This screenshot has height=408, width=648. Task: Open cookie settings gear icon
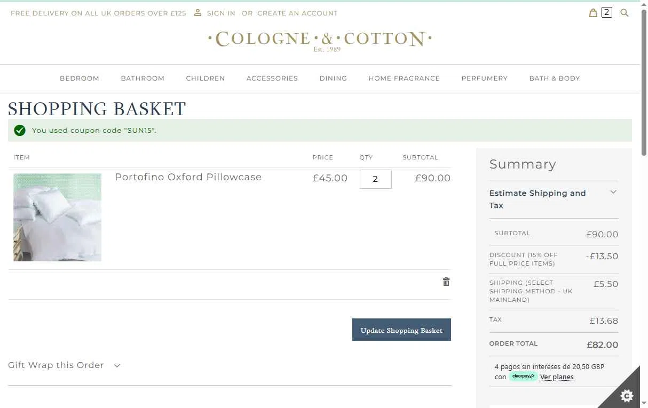tap(627, 395)
